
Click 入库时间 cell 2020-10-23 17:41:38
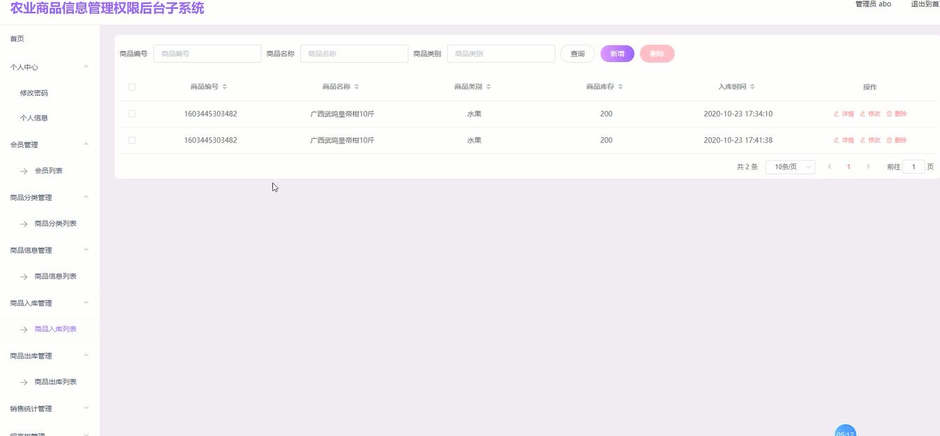(738, 140)
